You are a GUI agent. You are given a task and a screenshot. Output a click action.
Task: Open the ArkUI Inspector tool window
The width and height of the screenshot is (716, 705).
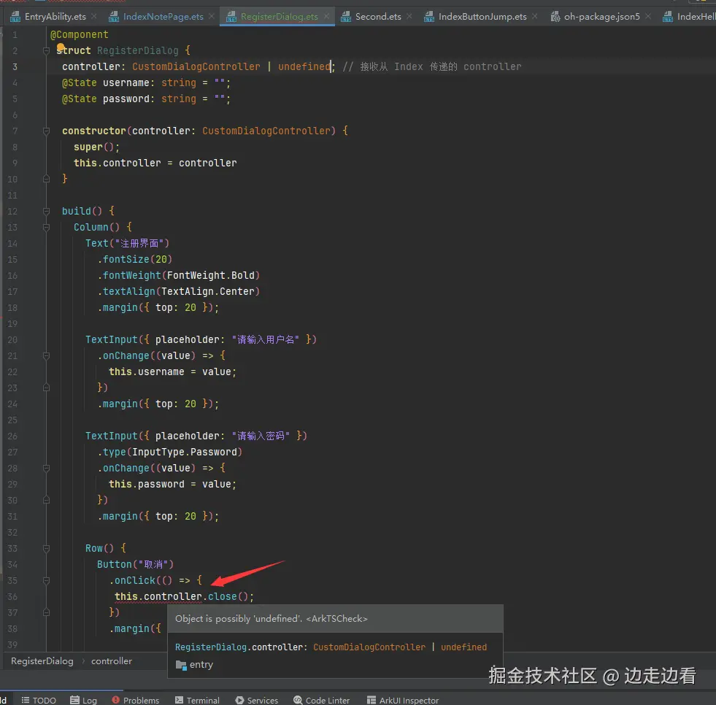click(403, 700)
